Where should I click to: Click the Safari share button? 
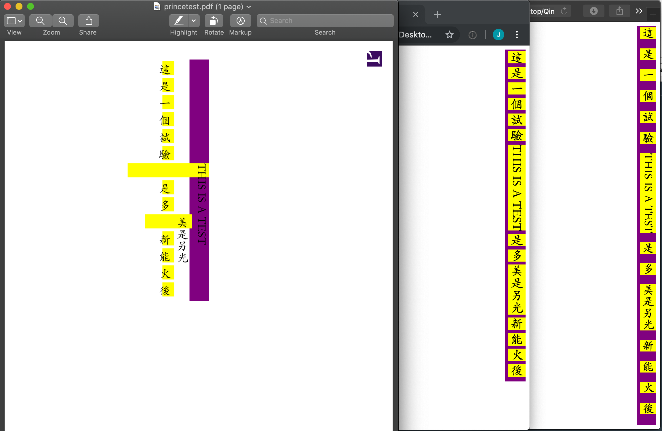pyautogui.click(x=619, y=11)
